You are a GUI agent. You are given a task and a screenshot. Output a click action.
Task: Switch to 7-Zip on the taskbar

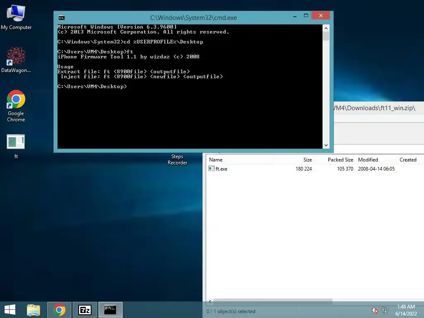84,310
